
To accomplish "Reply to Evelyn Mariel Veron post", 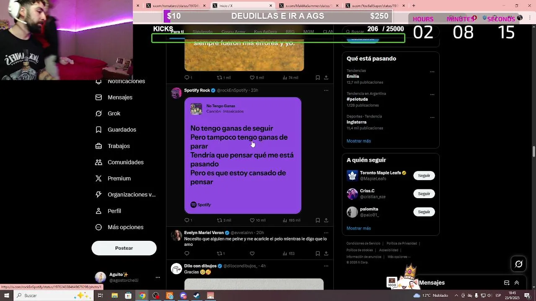I will click(187, 253).
